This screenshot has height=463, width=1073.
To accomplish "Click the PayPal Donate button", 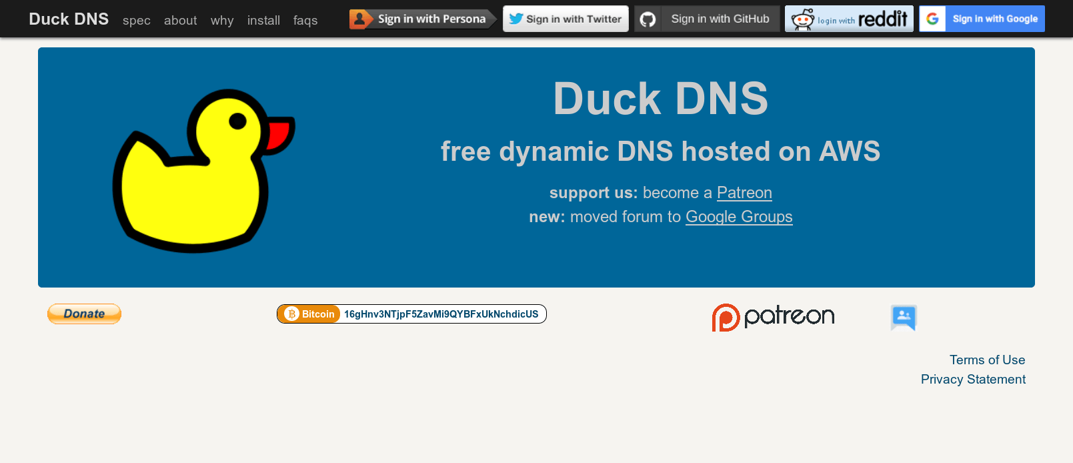I will pos(84,314).
